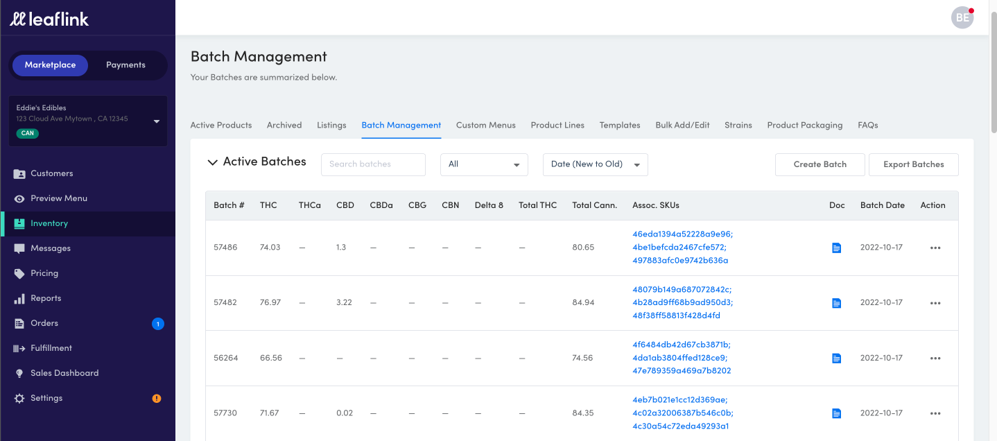Open Eddie's Edibles company selector
Image resolution: width=997 pixels, height=441 pixels.
(88, 121)
